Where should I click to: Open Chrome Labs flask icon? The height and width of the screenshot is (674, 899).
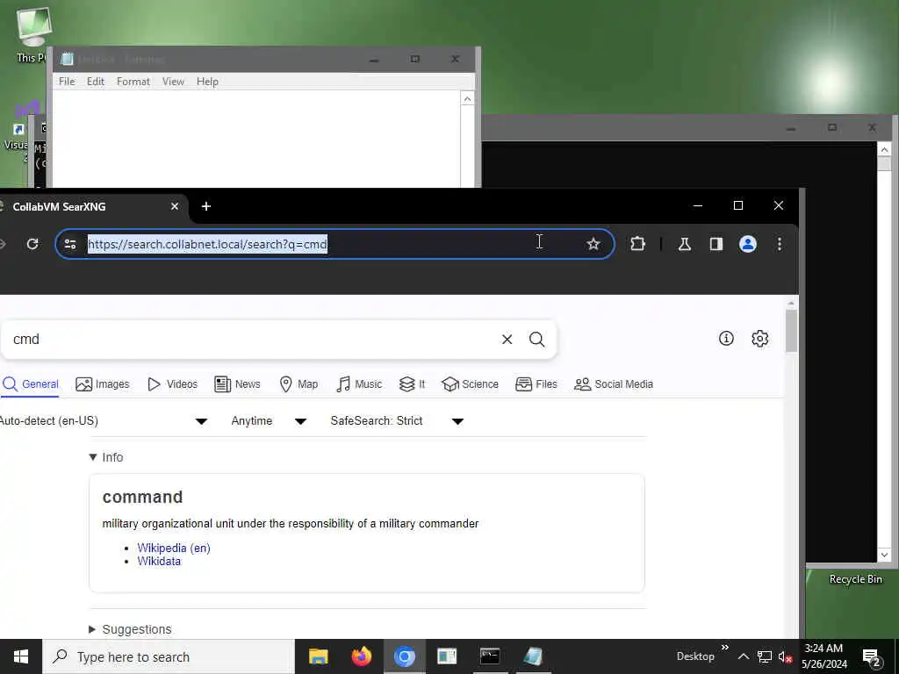684,244
